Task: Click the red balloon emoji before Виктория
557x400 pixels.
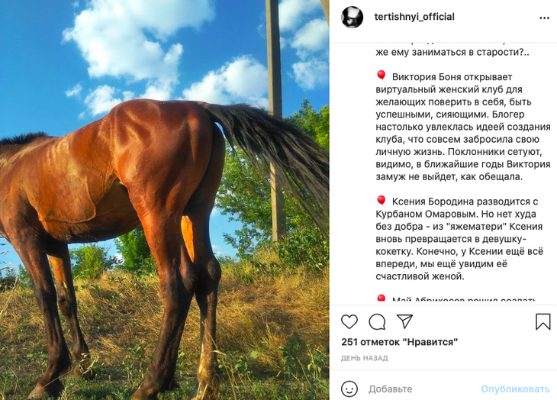Action: tap(381, 76)
